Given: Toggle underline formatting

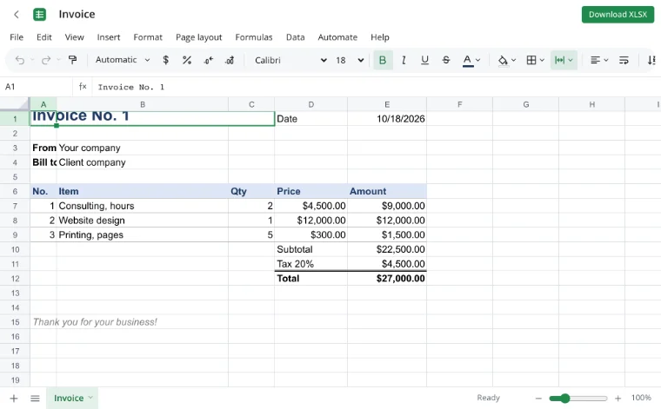Looking at the screenshot, I should [x=425, y=60].
